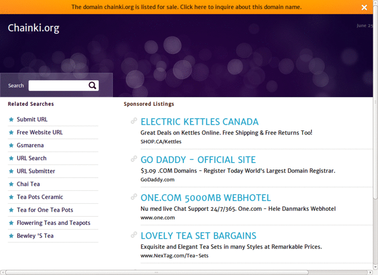Viewport: 378px width, 275px height.
Task: Click the star icon beside Flowering Teas and Teapots
Action: (11, 223)
